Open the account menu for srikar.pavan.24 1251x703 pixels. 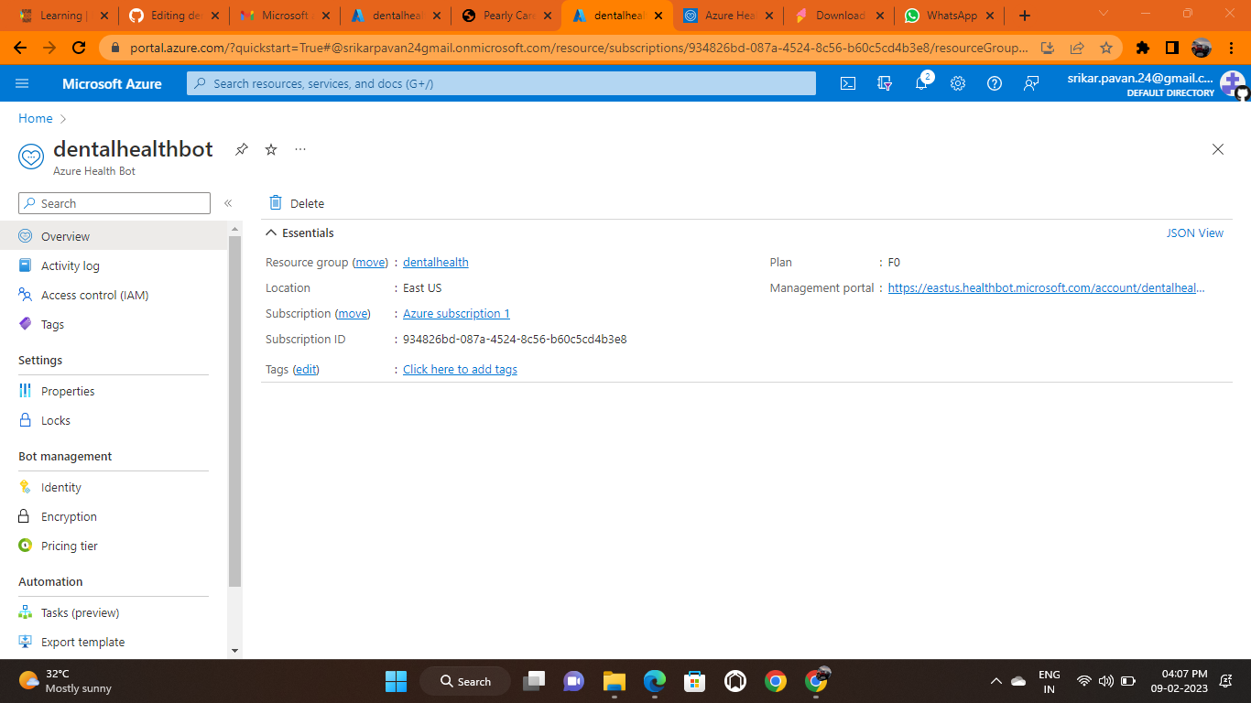[1158, 83]
